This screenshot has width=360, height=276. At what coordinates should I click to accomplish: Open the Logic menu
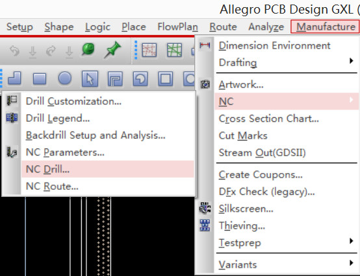(x=98, y=27)
